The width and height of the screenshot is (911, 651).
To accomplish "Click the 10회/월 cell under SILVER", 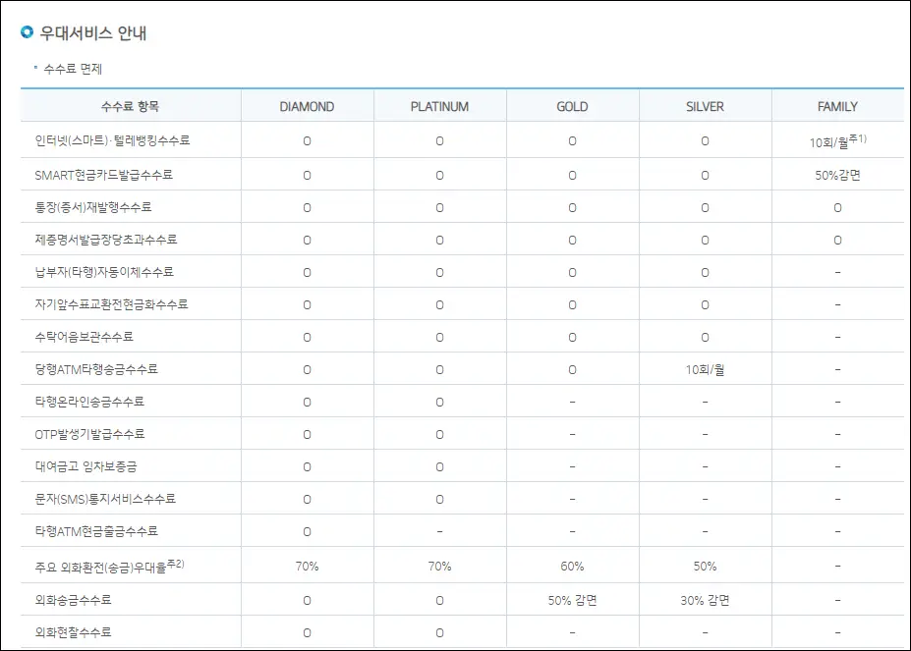I will pyautogui.click(x=704, y=369).
